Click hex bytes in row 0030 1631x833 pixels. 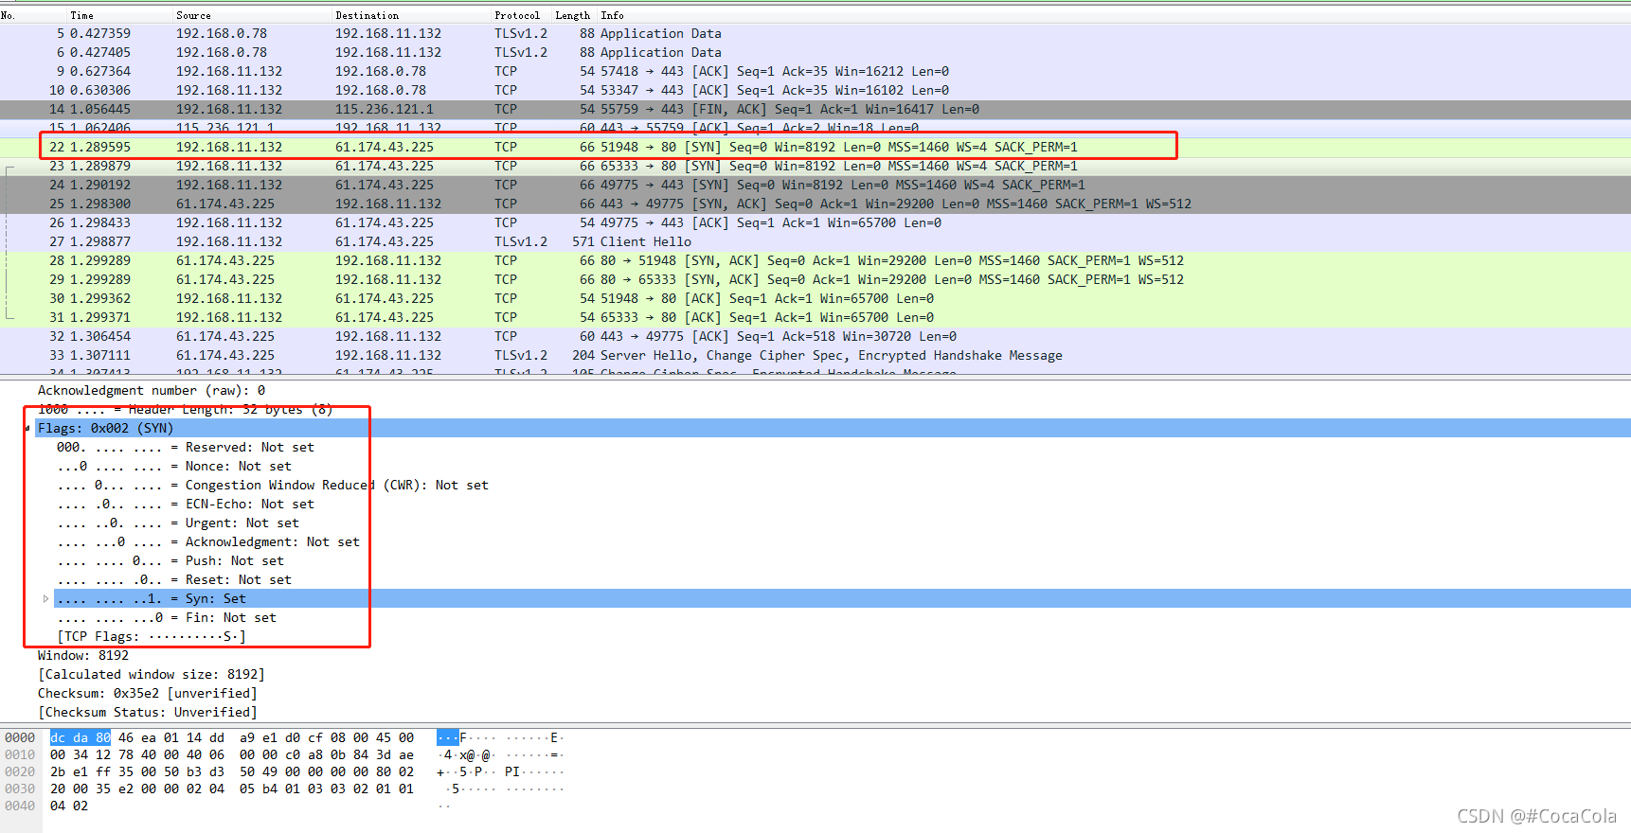point(231,789)
